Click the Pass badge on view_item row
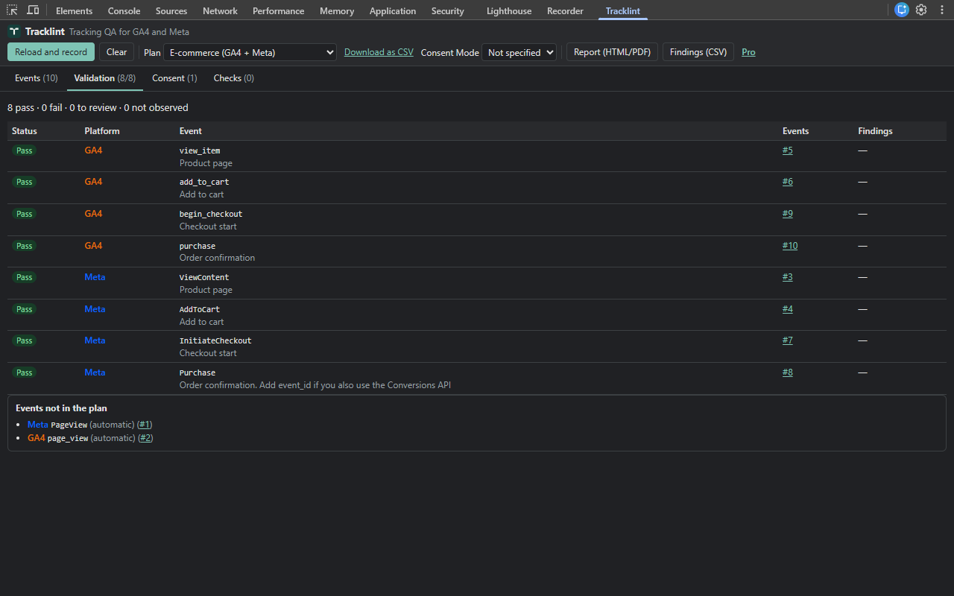This screenshot has height=596, width=954. pyautogui.click(x=25, y=150)
